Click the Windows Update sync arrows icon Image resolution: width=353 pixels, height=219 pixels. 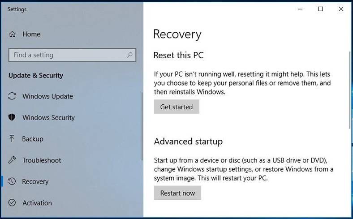12,96
